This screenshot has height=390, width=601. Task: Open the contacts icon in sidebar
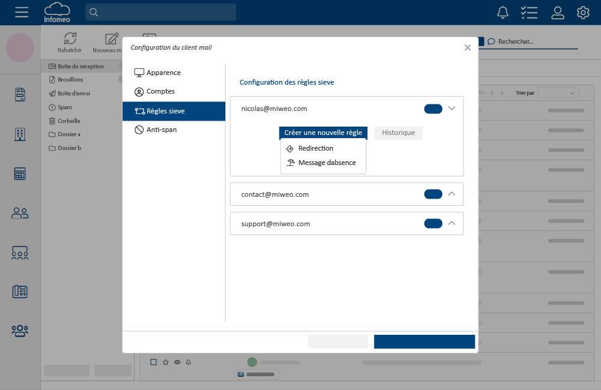[20, 213]
